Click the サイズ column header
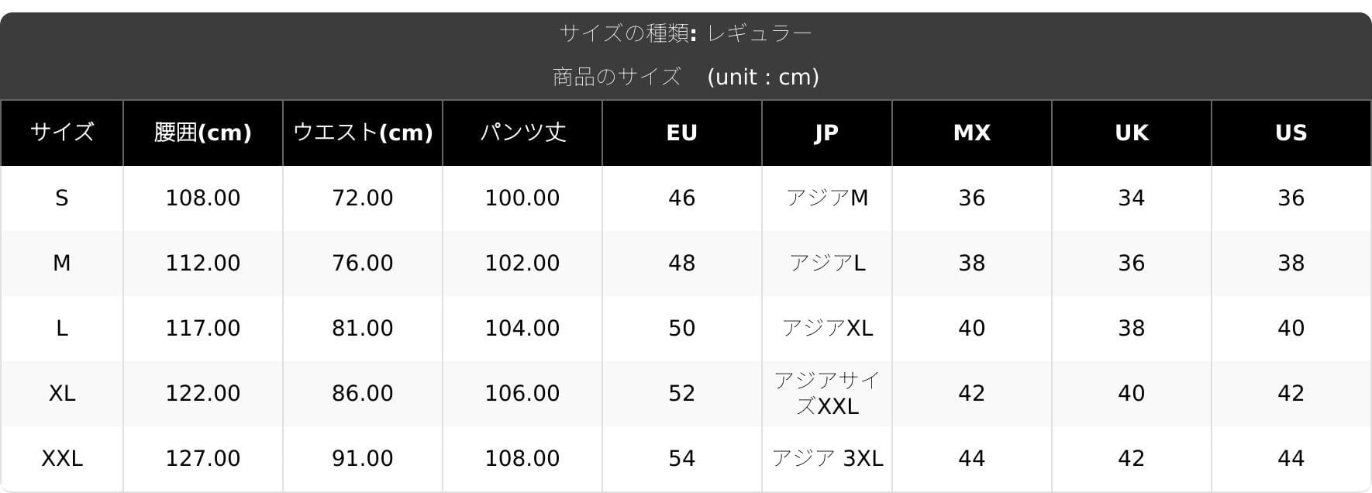Image resolution: width=1372 pixels, height=493 pixels. click(62, 133)
